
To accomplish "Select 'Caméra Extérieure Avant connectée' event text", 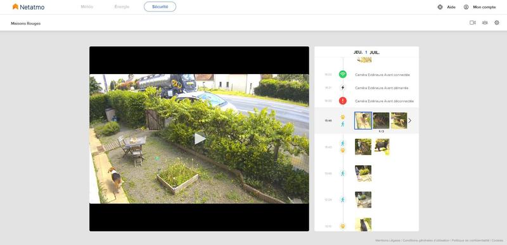I will point(382,75).
